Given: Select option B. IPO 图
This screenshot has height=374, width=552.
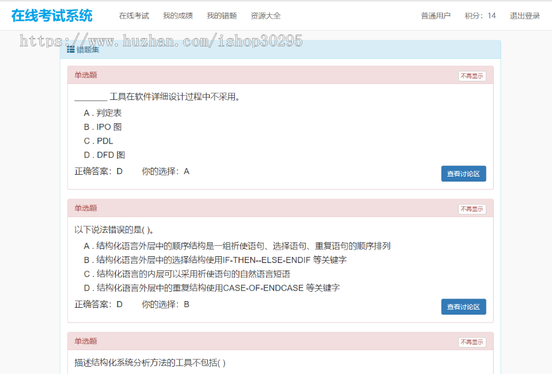Looking at the screenshot, I should (x=103, y=127).
